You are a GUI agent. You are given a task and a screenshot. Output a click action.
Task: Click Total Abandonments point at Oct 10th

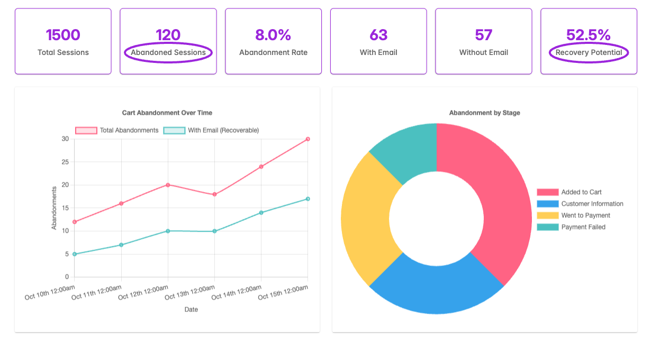pyautogui.click(x=75, y=222)
